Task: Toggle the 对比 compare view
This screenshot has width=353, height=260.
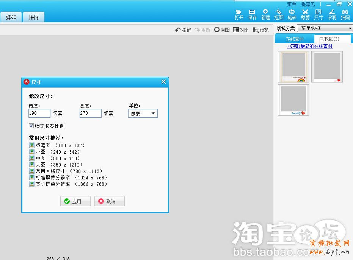Action: pos(241,30)
